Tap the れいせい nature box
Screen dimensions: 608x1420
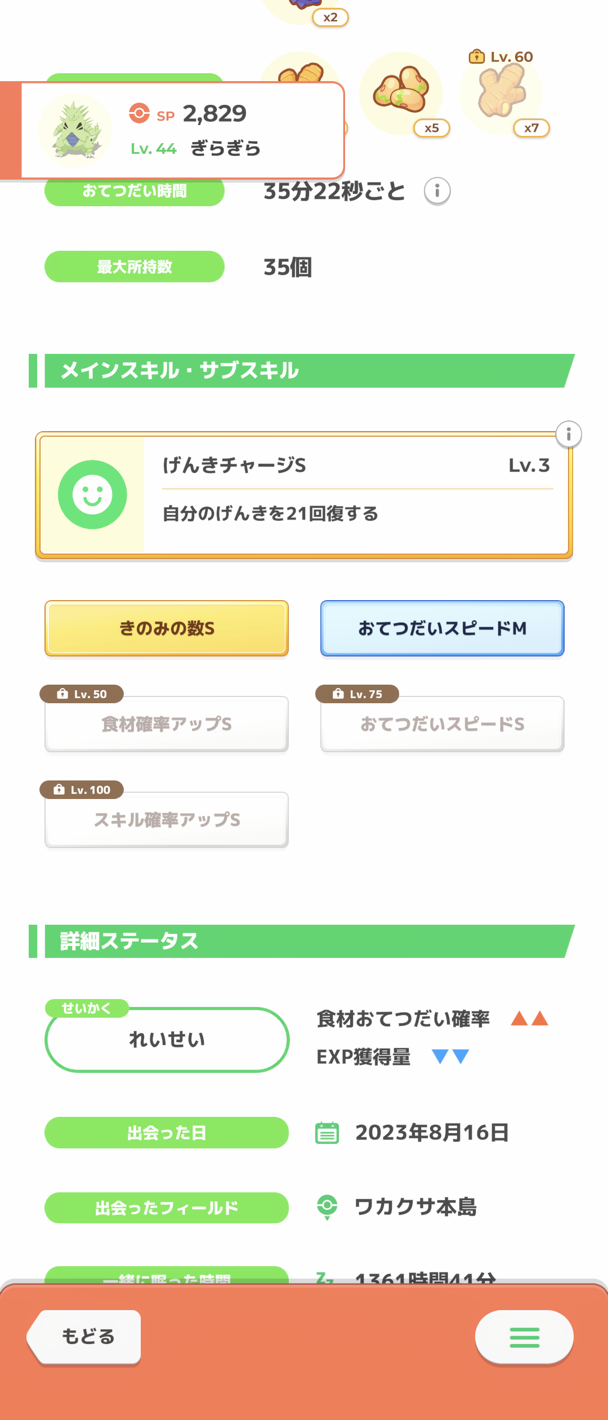(x=167, y=1040)
